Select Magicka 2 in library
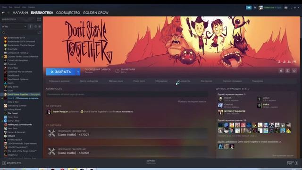Viewport: 302px width, 170px height. point(13,155)
